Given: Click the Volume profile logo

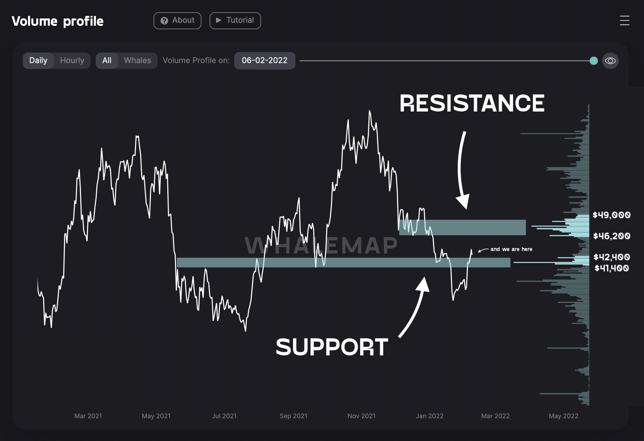Looking at the screenshot, I should coord(58,21).
